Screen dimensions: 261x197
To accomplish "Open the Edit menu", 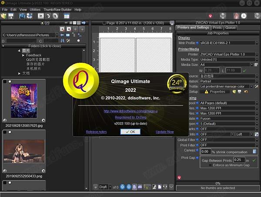I will [13, 10].
